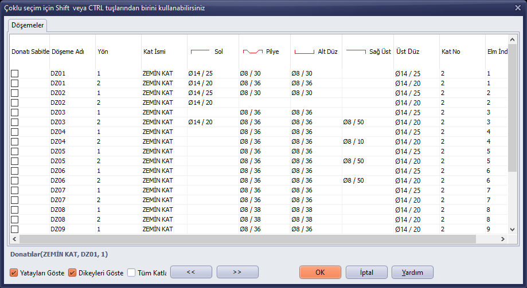Uncheck the Dikeyleri Göste checkbox
The image size is (527, 288).
point(72,273)
